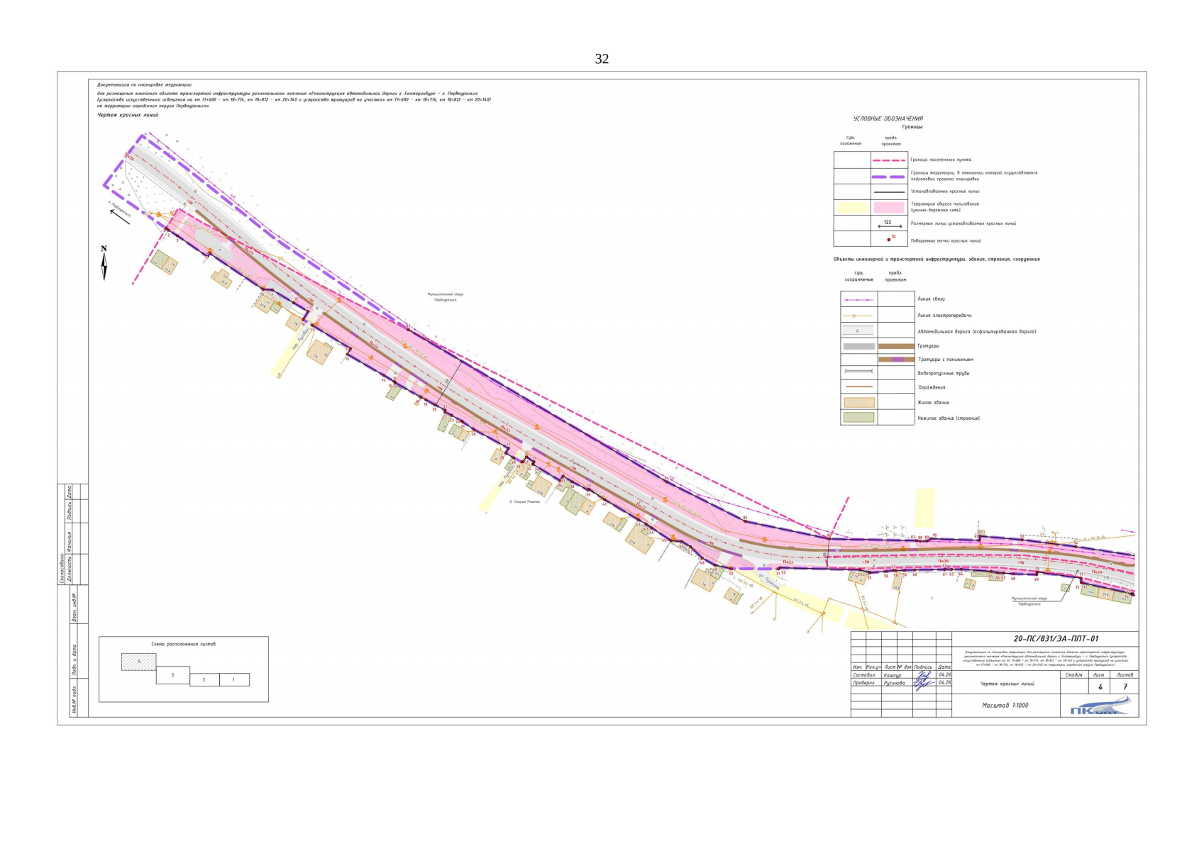Click the direction arrow toward г. Первоуральск
1204x851 pixels.
point(119,216)
